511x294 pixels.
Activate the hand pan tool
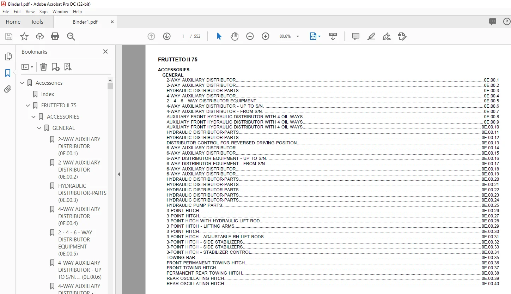pos(235,36)
